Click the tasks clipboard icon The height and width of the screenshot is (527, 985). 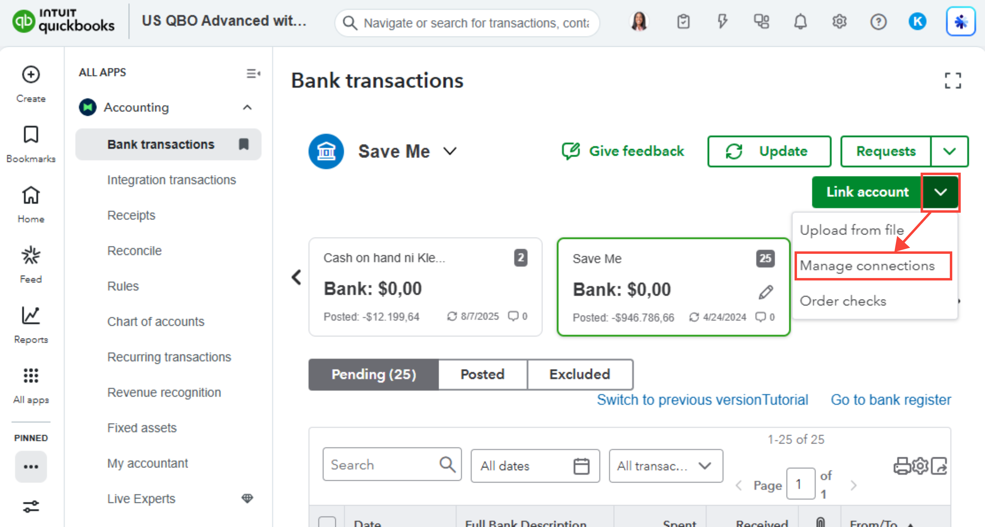pyautogui.click(x=683, y=22)
